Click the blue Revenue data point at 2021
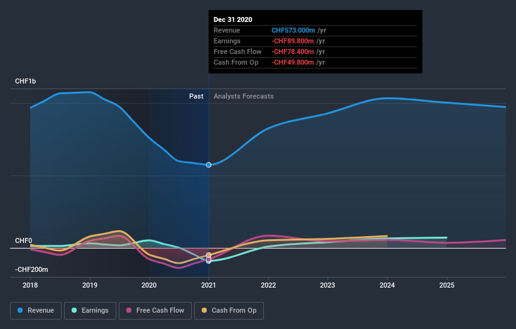The width and height of the screenshot is (516, 329). click(x=209, y=165)
